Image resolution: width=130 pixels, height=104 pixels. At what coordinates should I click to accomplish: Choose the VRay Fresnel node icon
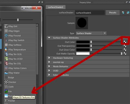pyautogui.click(x=6, y=35)
